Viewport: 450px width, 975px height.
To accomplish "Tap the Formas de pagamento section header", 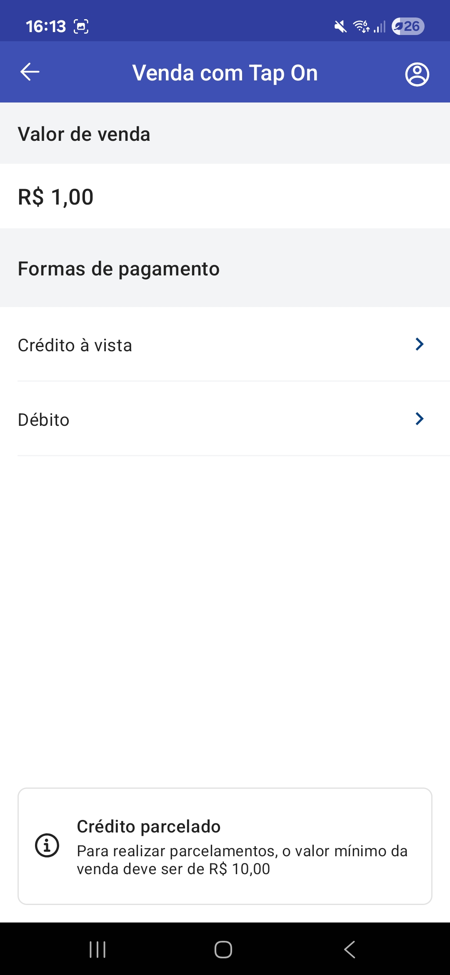I will coord(119,269).
